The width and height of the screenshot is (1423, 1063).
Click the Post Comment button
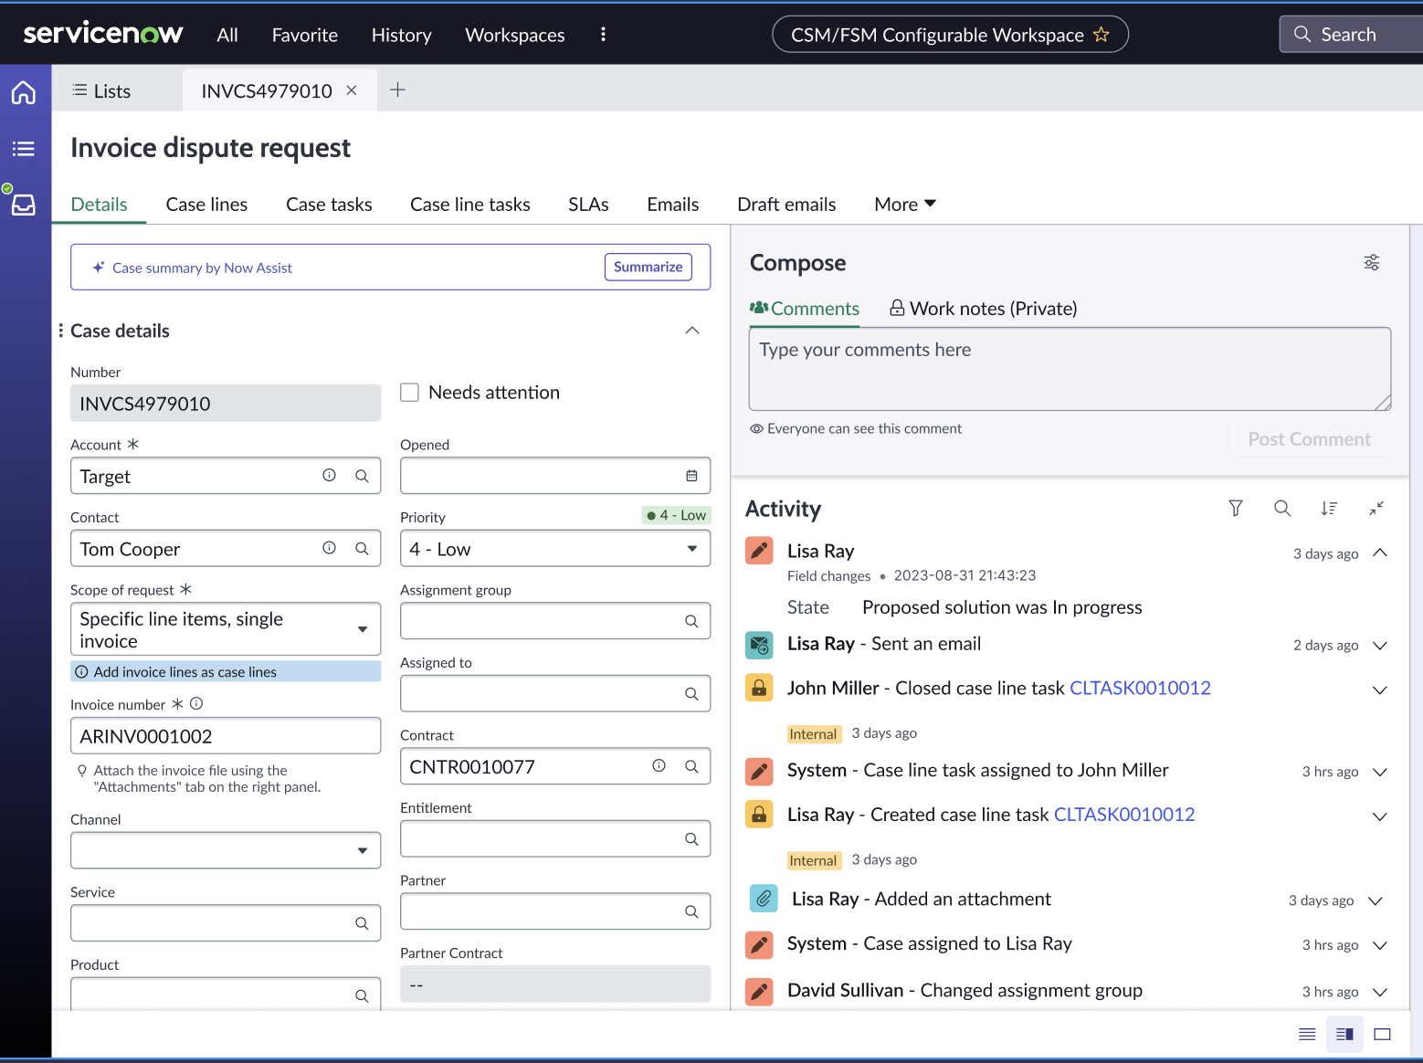1309,439
